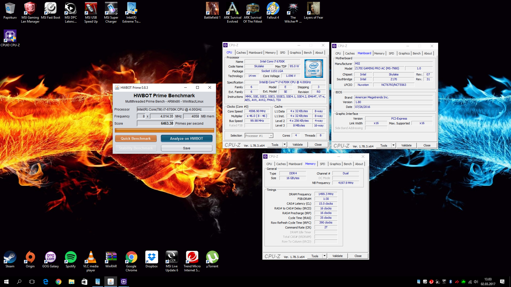
Task: Launch Steam from the desktop
Action: click(10, 259)
